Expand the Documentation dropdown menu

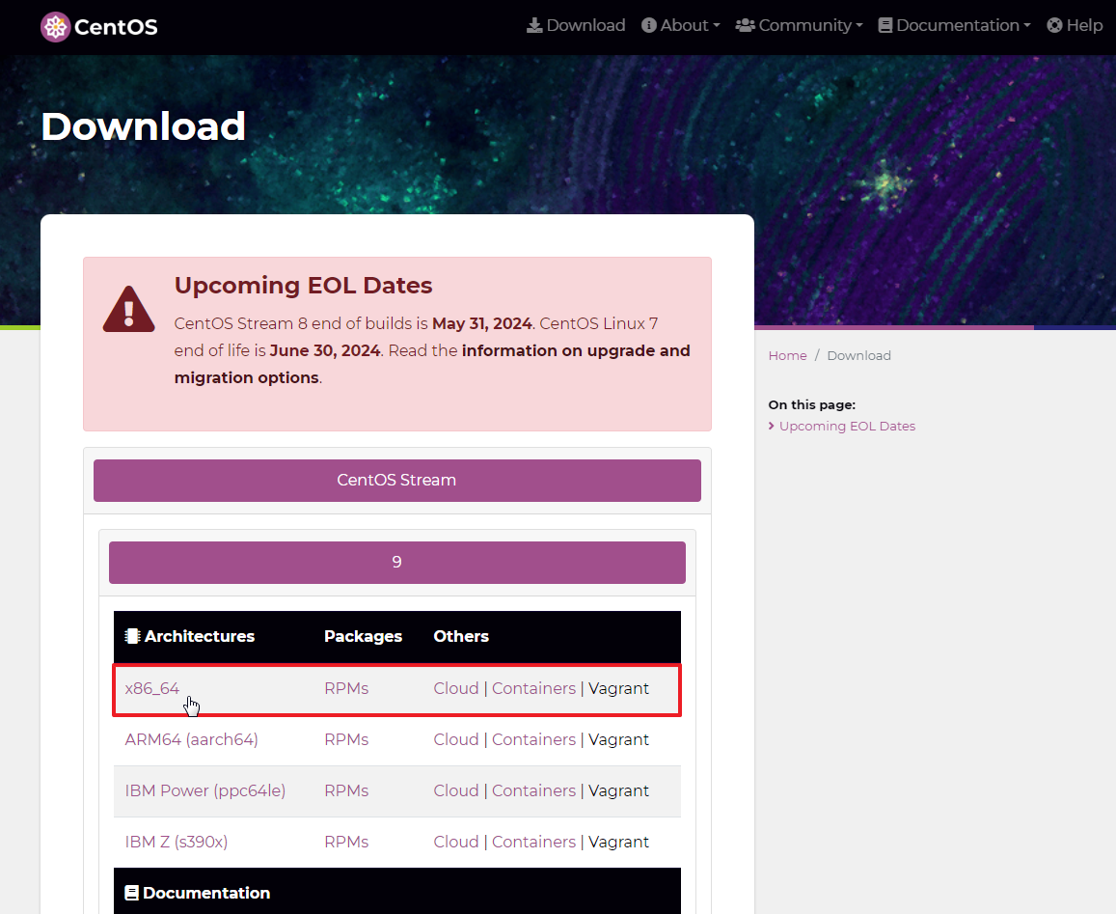coord(954,26)
